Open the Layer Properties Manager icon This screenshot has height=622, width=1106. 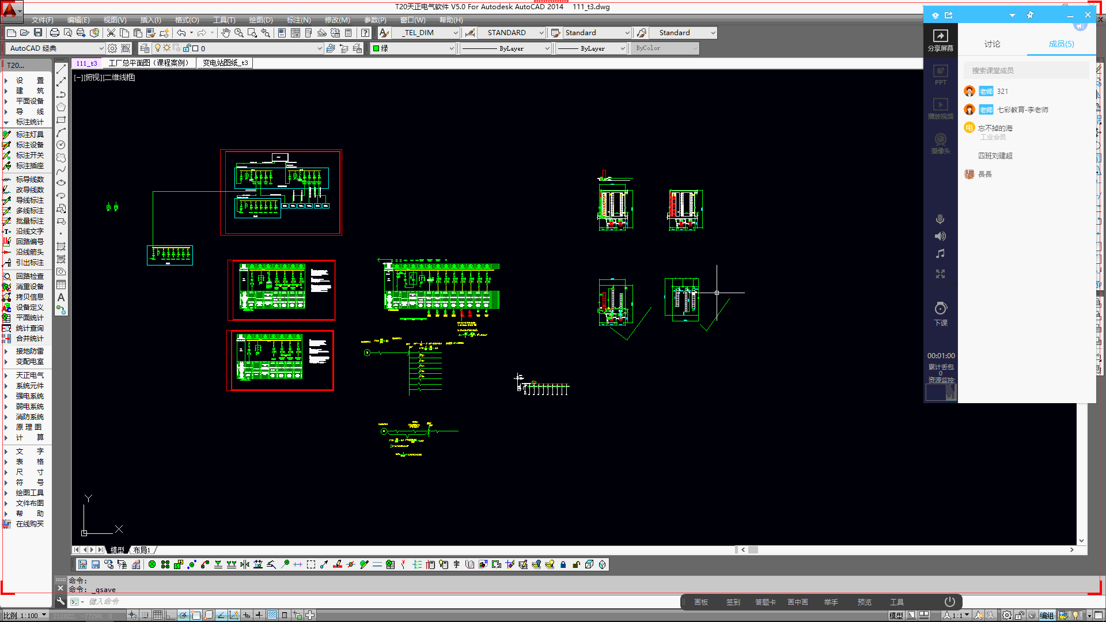145,48
